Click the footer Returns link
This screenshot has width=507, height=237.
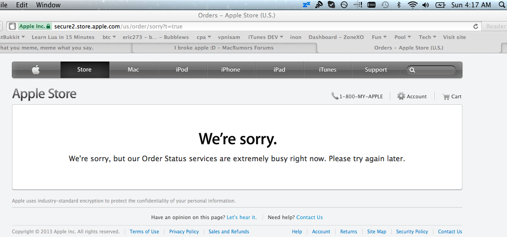point(348,231)
